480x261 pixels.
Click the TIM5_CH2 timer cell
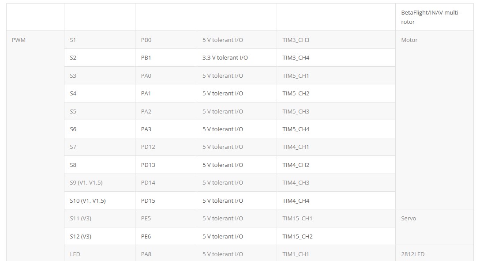click(336, 94)
